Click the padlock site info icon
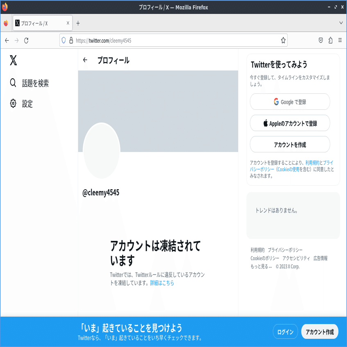 [x=71, y=40]
